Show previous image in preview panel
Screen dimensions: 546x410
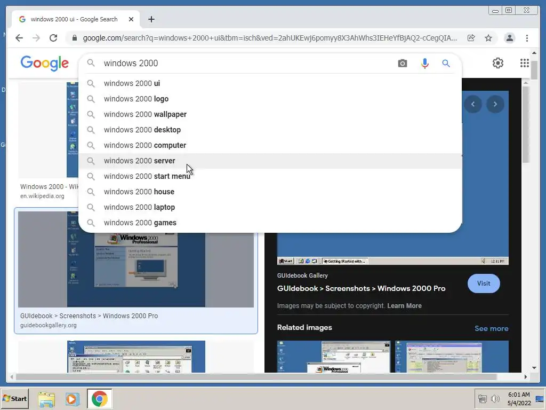point(472,104)
